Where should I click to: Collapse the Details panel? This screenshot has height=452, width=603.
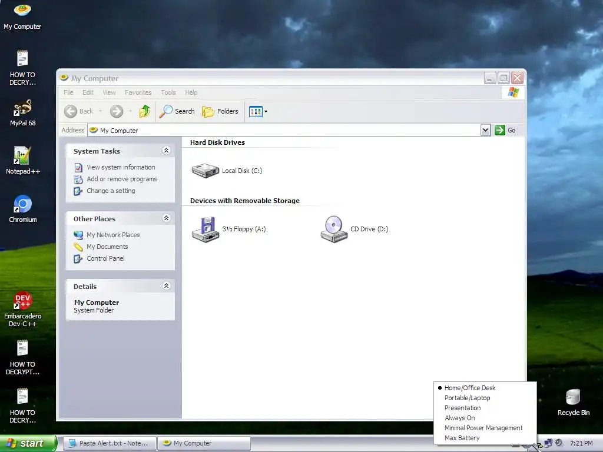(166, 286)
